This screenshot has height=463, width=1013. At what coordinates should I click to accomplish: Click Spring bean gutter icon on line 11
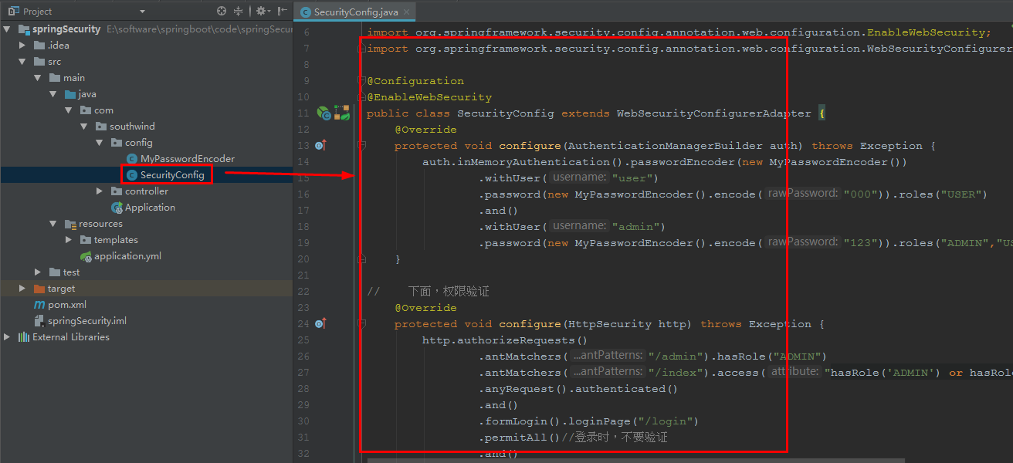point(324,113)
